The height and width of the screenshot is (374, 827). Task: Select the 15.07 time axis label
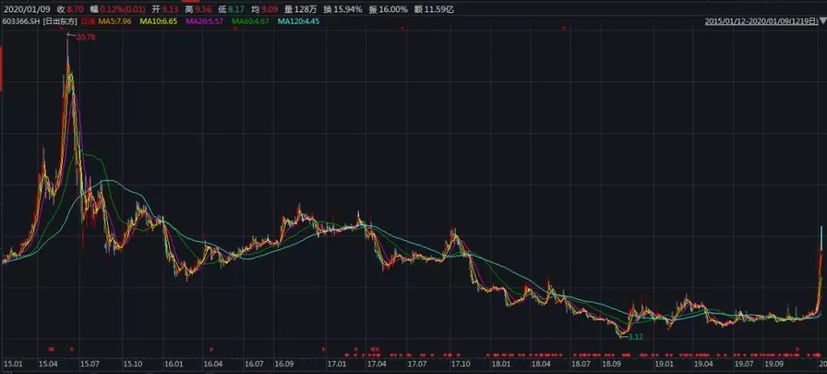pos(89,364)
